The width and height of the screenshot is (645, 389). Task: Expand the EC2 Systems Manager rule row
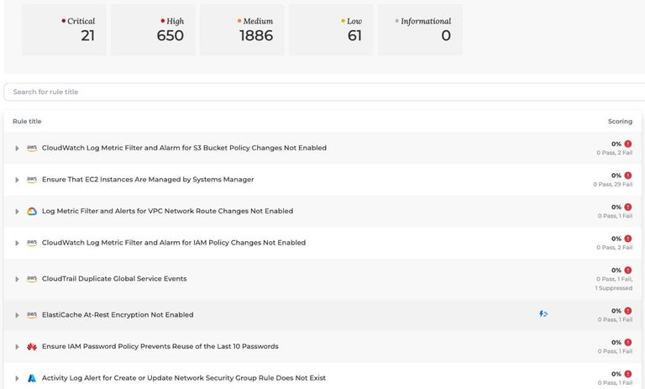[17, 180]
